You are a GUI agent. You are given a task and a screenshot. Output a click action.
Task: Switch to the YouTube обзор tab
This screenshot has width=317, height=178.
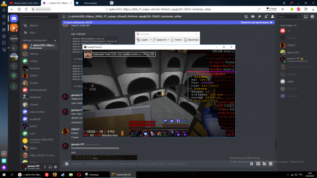[24, 3]
